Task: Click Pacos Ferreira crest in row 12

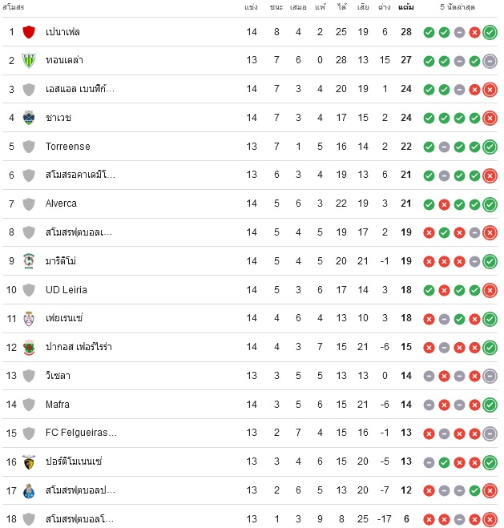Action: coord(29,347)
